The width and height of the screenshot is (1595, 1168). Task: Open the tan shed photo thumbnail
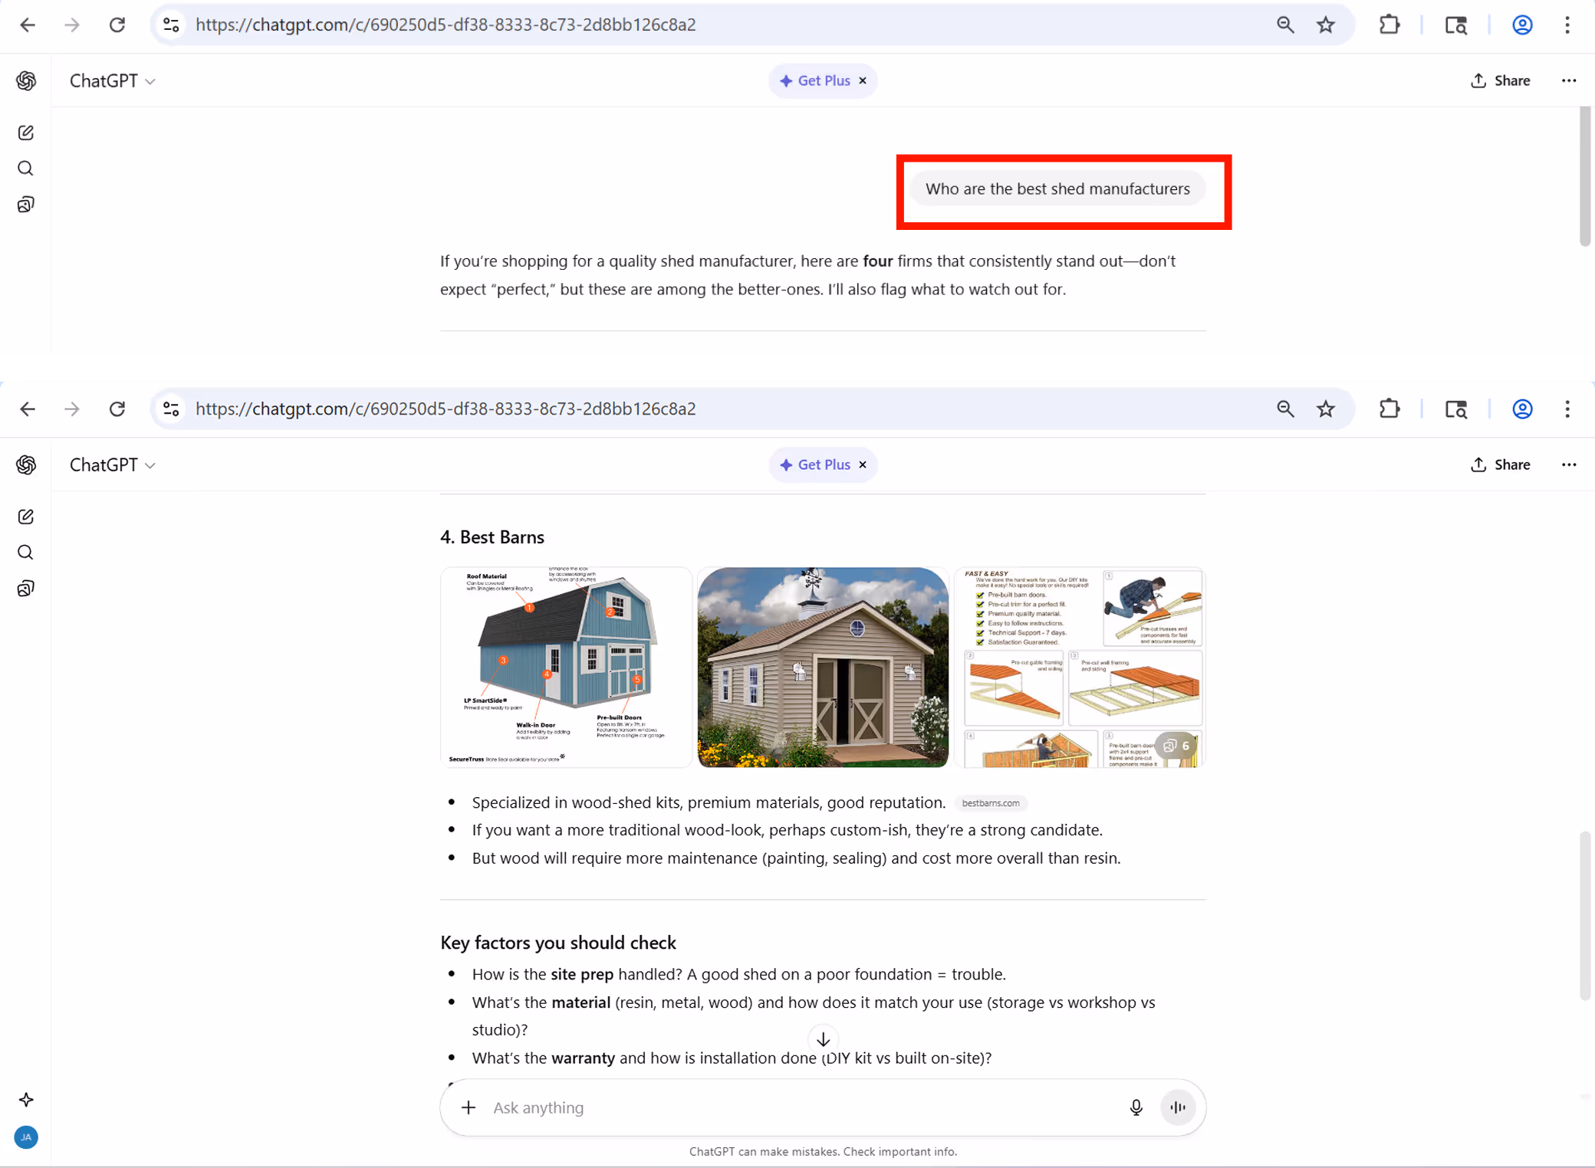click(823, 667)
